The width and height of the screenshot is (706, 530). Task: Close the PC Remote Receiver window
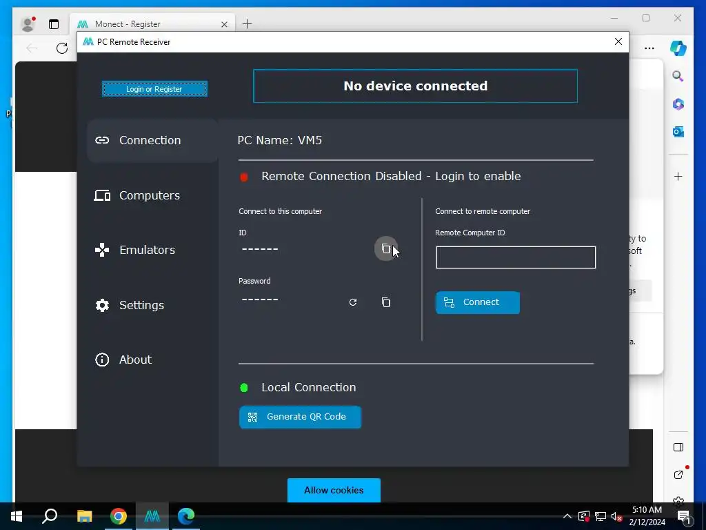tap(618, 41)
